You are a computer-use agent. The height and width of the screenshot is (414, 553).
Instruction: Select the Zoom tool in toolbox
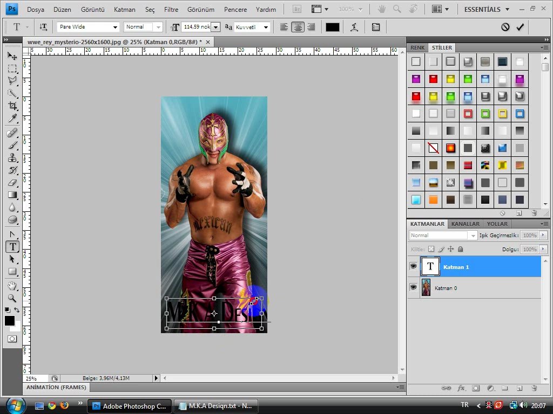point(12,298)
